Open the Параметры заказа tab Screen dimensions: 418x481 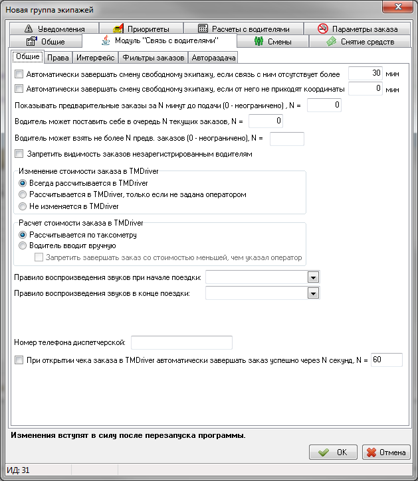coord(357,29)
